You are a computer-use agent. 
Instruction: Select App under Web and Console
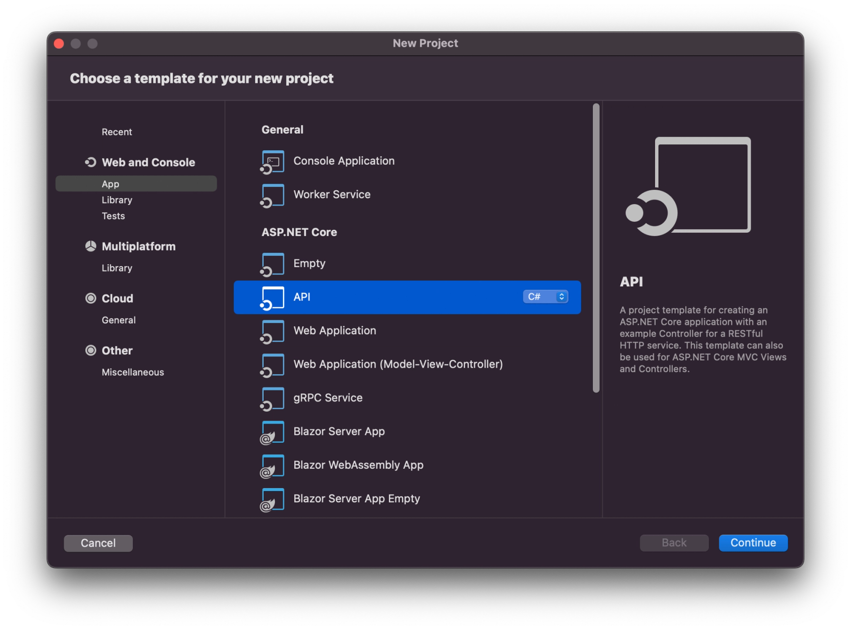tap(136, 183)
